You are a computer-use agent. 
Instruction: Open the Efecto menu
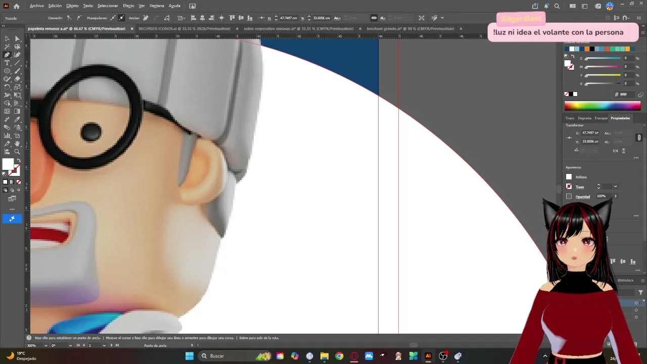point(128,6)
